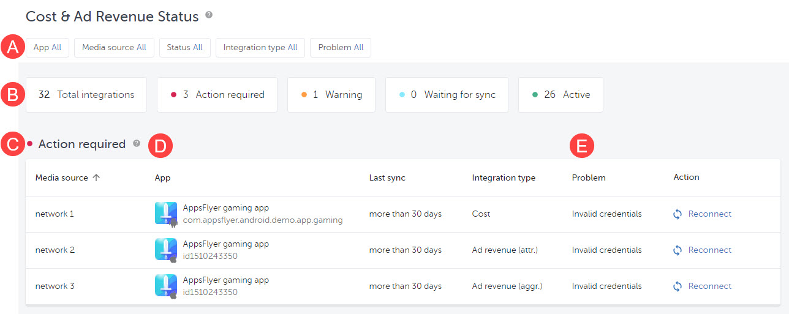Click help icon next to Cost & Ad Revenue Status

[x=209, y=15]
